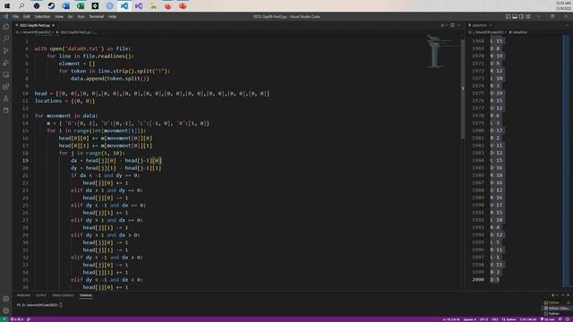Open File Explorer from the taskbar
Screen dimensions: 573x322
(x=153, y=6)
